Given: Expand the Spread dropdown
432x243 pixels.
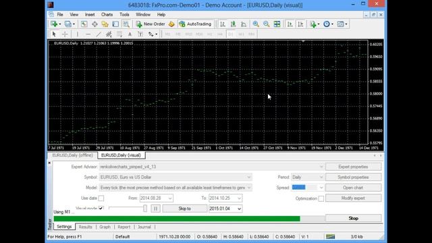Looking at the screenshot, I should (x=321, y=188).
